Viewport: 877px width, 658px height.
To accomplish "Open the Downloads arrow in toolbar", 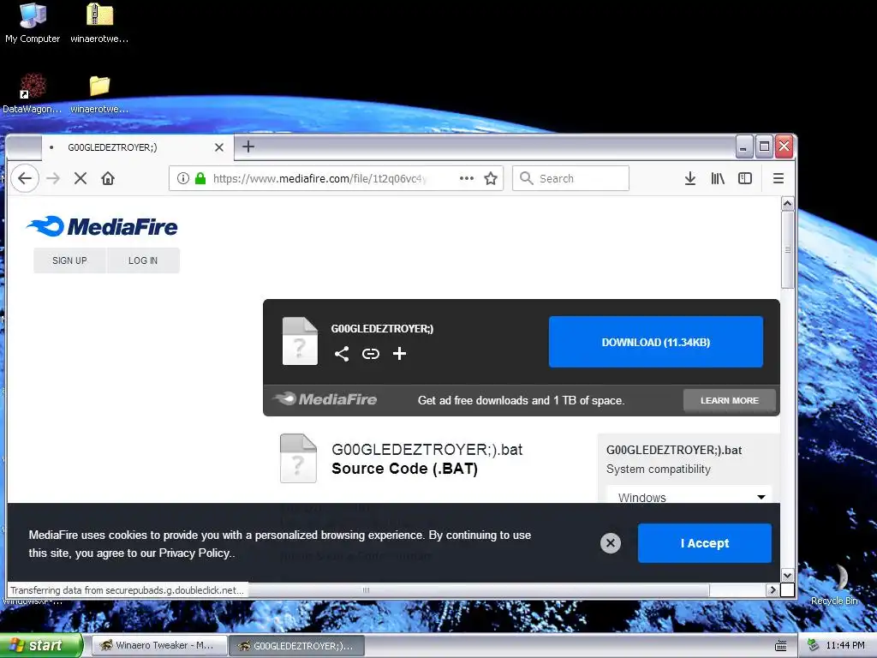I will click(x=690, y=178).
